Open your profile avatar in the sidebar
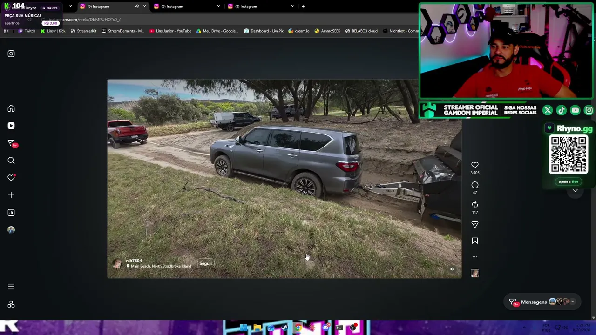This screenshot has width=596, height=335. 11,230
